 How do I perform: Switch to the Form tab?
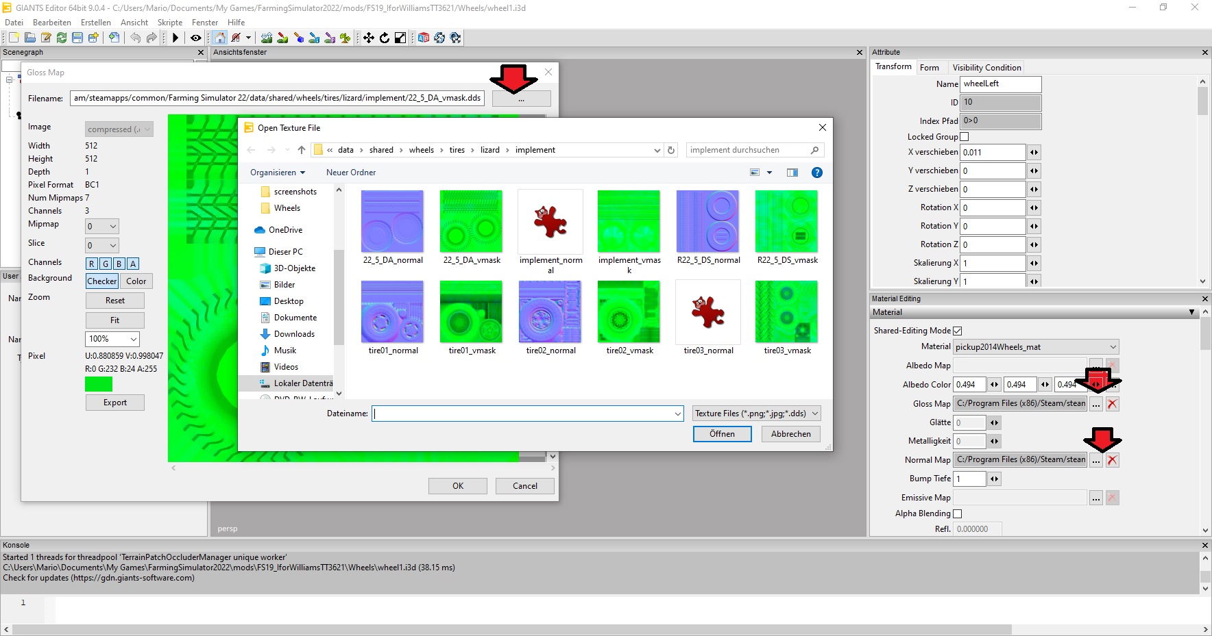tap(930, 67)
